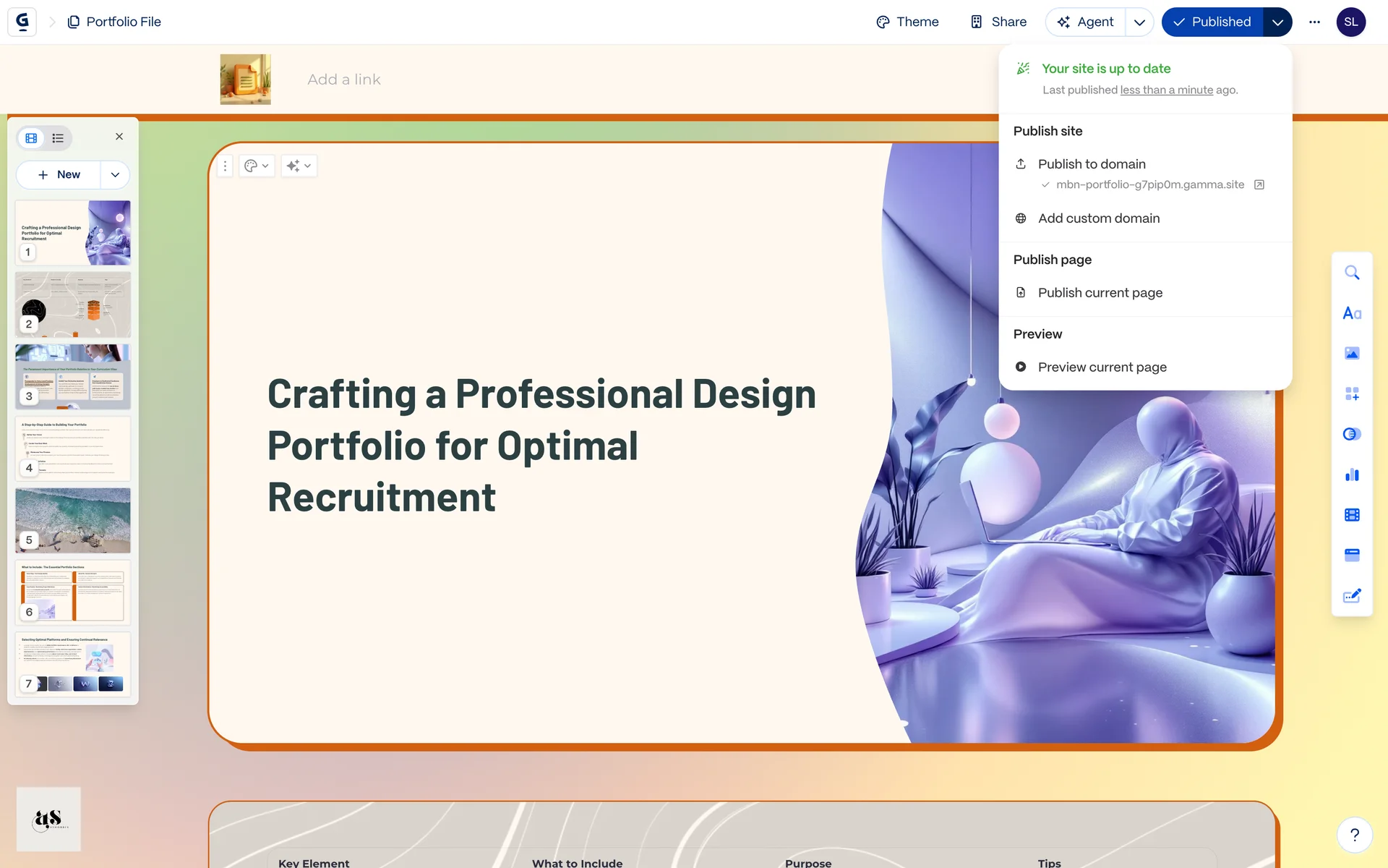Open the Theme button

click(907, 22)
